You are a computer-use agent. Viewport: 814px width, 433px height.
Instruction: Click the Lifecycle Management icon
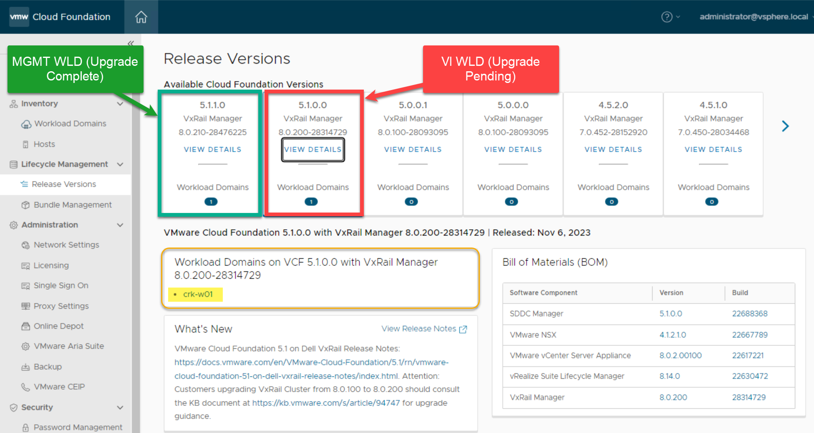coord(14,165)
